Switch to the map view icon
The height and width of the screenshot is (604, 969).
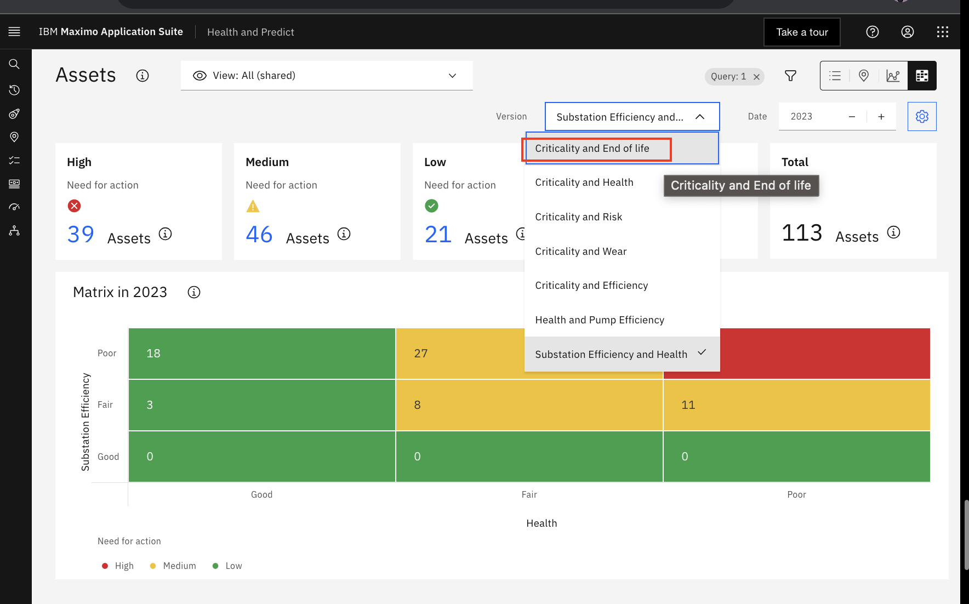864,76
